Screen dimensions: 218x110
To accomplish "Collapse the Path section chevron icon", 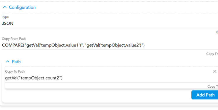I will (x=8, y=62).
